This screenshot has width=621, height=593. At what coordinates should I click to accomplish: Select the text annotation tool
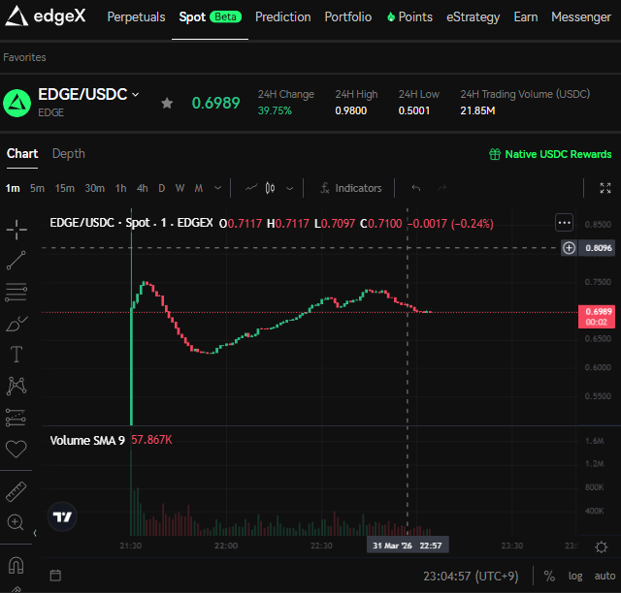tap(16, 355)
